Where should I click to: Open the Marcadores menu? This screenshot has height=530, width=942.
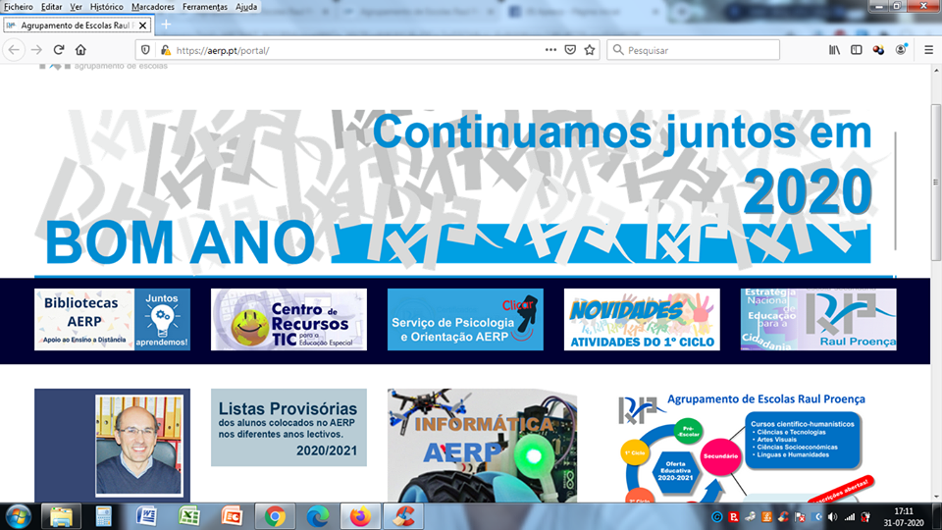coord(153,7)
